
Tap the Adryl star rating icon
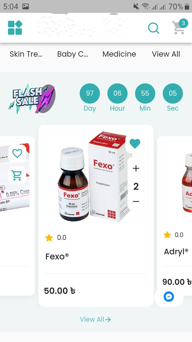(x=167, y=235)
